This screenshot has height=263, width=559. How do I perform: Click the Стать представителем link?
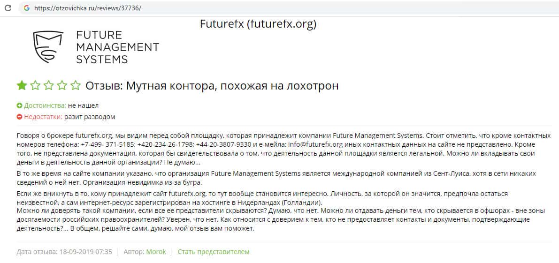[213, 252]
